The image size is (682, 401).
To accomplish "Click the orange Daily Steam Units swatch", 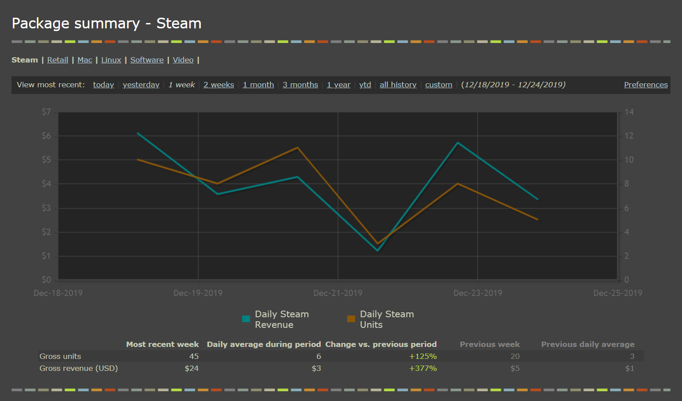I will point(351,319).
